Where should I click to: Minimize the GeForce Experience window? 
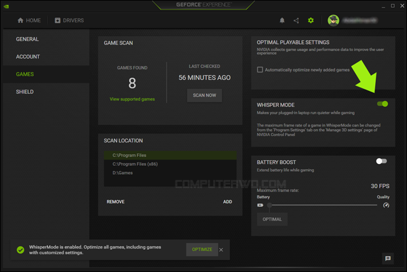[383, 6]
